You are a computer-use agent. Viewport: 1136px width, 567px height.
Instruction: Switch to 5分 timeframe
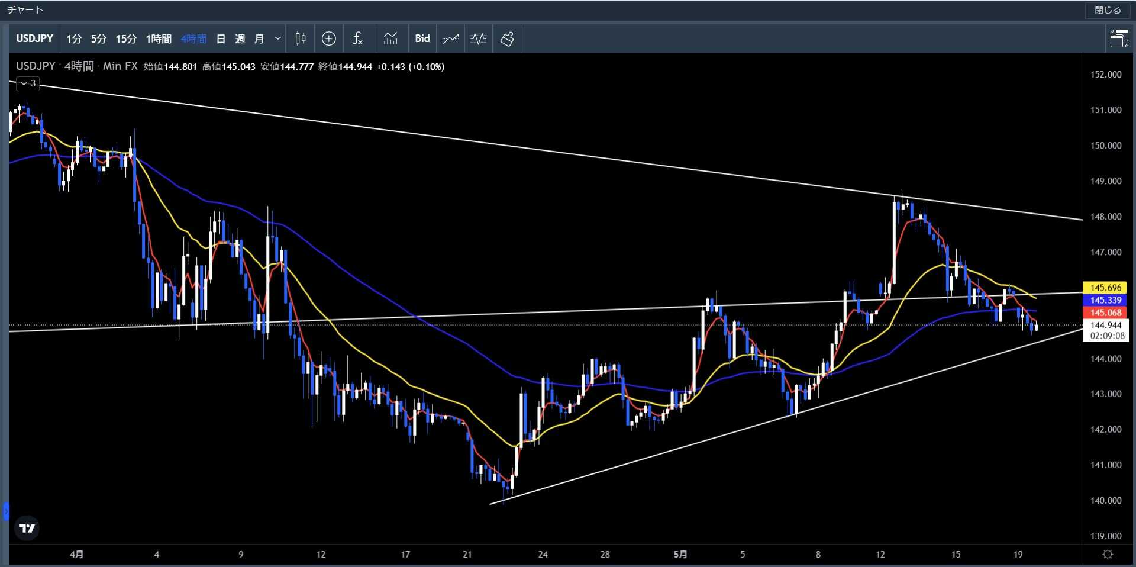pos(99,38)
